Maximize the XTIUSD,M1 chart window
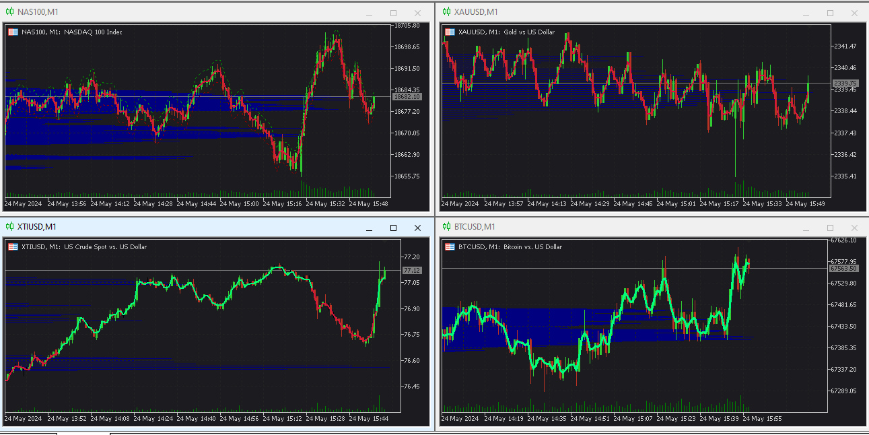This screenshot has width=869, height=435. [393, 228]
